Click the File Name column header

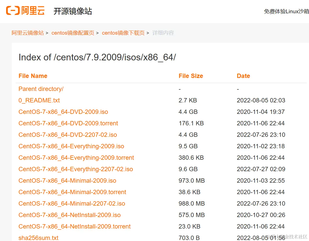tap(33, 76)
